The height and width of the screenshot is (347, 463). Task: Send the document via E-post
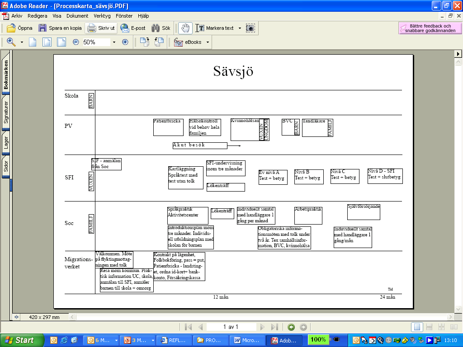pyautogui.click(x=133, y=28)
